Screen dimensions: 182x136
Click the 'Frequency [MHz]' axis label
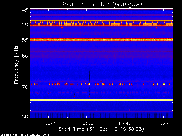(16, 63)
